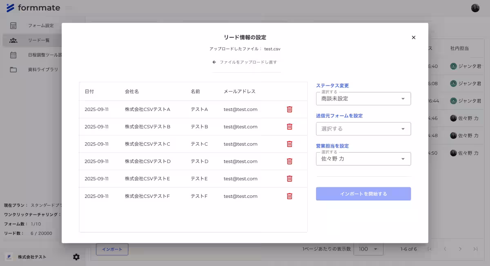Click the インポート button at the bottom
This screenshot has height=266, width=490.
point(112,248)
